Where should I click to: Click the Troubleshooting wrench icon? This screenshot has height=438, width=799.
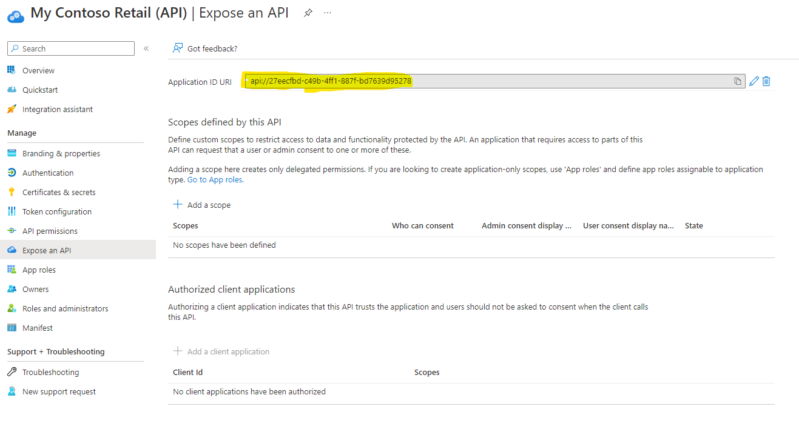pos(12,372)
